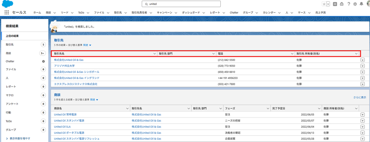Open the setup gear icon
This screenshot has width=370, height=142.
coord(355,4)
